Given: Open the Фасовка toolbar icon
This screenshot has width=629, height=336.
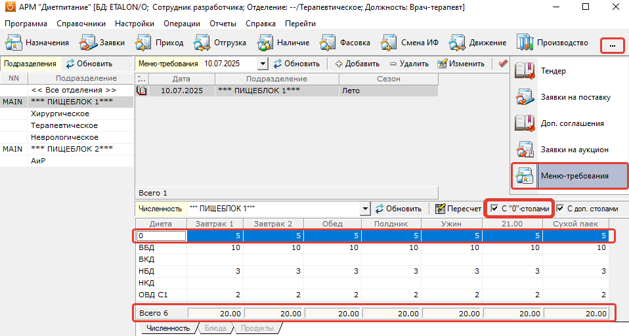Looking at the screenshot, I should coord(328,43).
